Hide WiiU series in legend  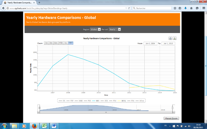pyautogui.click(x=122, y=101)
